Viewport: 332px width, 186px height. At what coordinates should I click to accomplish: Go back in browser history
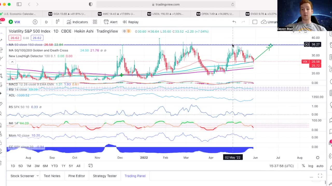(x=29, y=4)
